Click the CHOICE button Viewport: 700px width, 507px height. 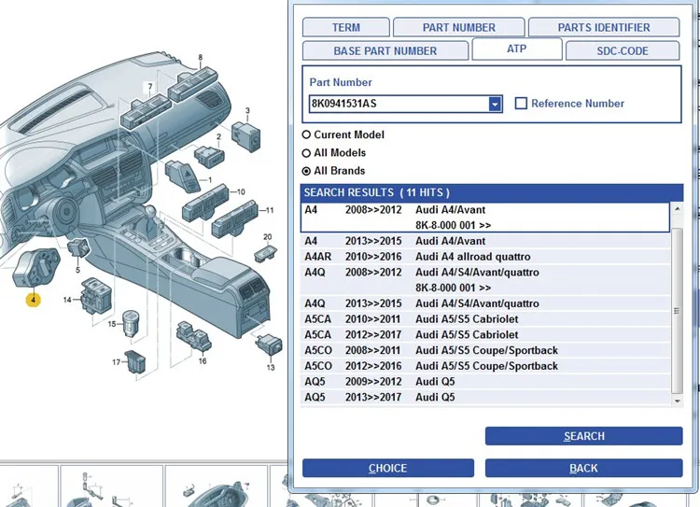click(388, 468)
